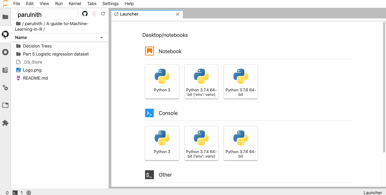
Task: Refresh the file browser listing
Action: click(103, 13)
